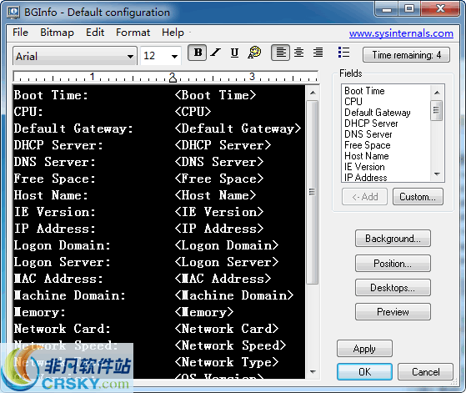
Task: Click the <Network Speed> placeholder in editor
Action: (230, 345)
